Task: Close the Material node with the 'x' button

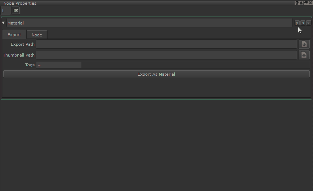Action: (x=308, y=23)
